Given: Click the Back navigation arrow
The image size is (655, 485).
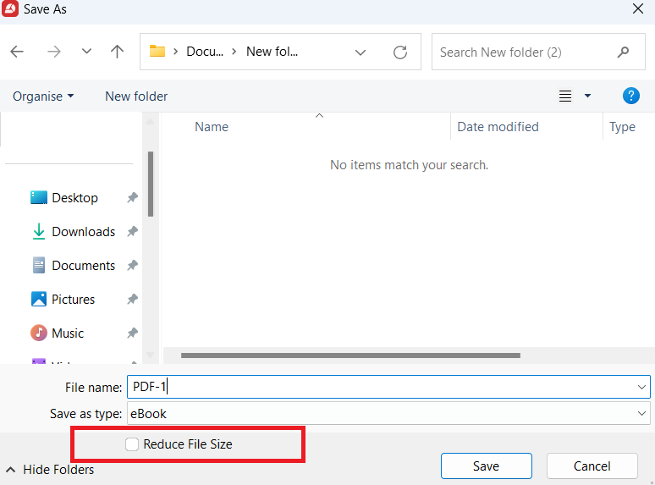Looking at the screenshot, I should pos(17,52).
